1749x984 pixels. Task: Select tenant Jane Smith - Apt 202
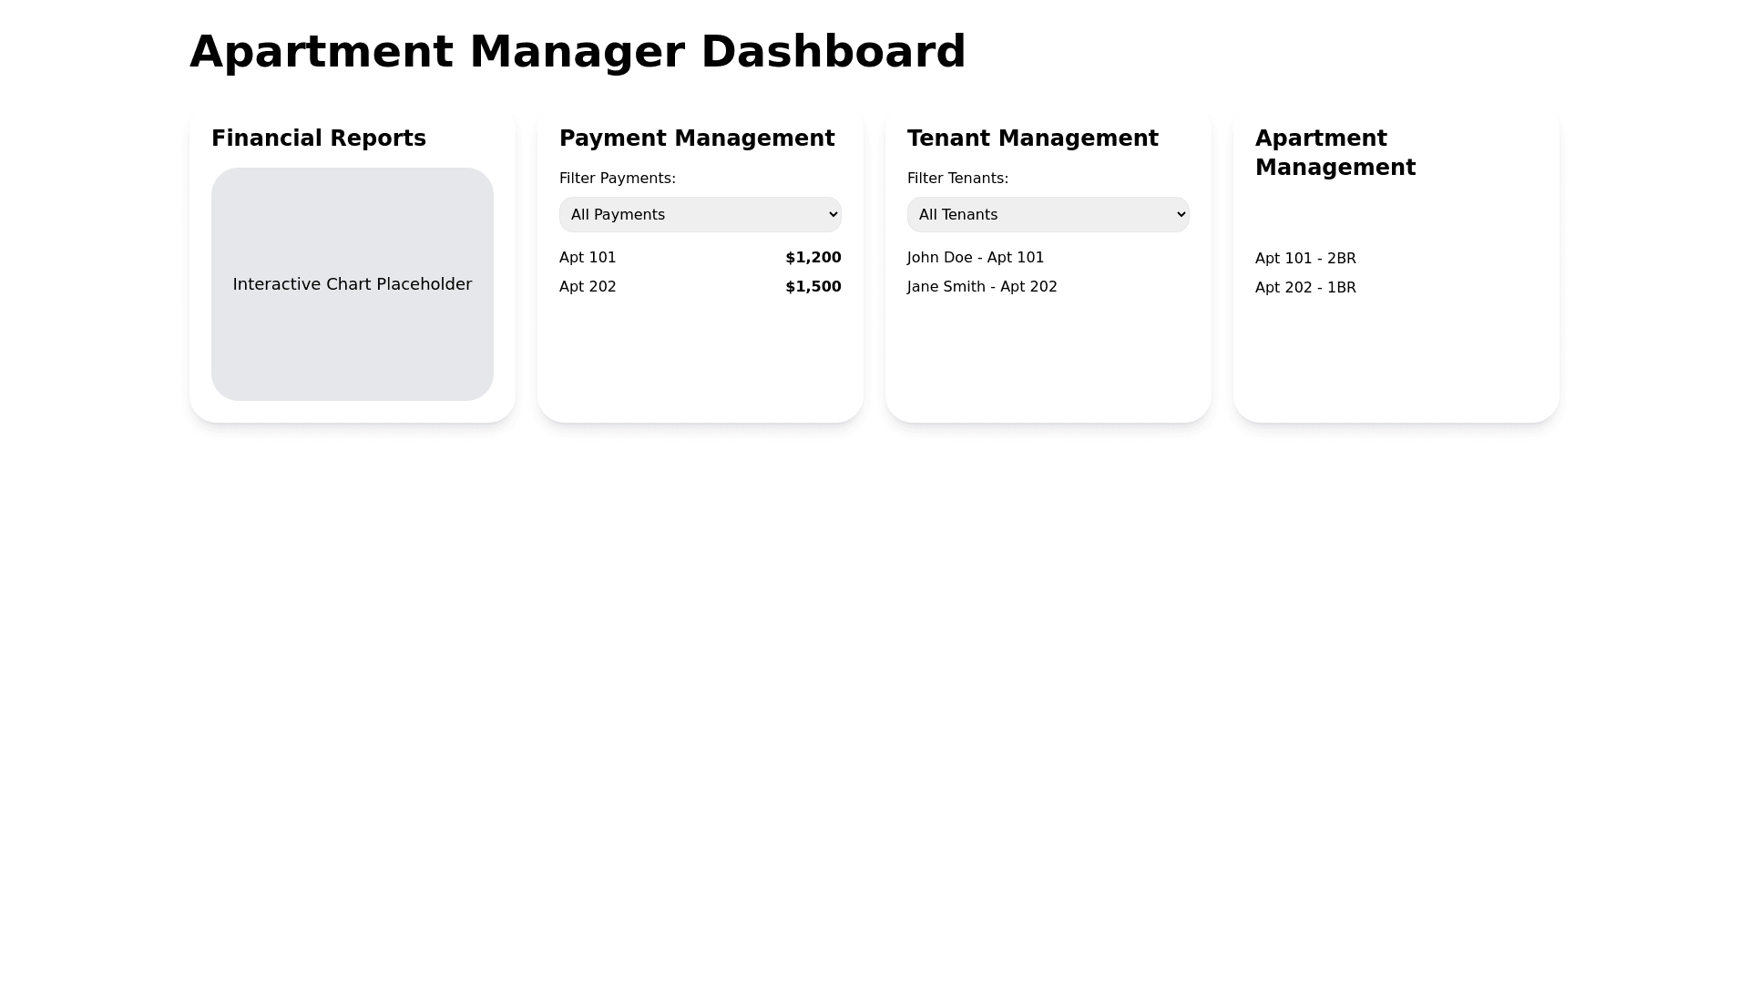(982, 287)
